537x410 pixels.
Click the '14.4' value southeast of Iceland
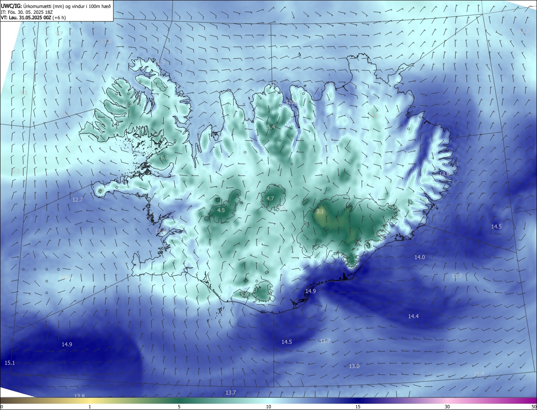coord(413,316)
